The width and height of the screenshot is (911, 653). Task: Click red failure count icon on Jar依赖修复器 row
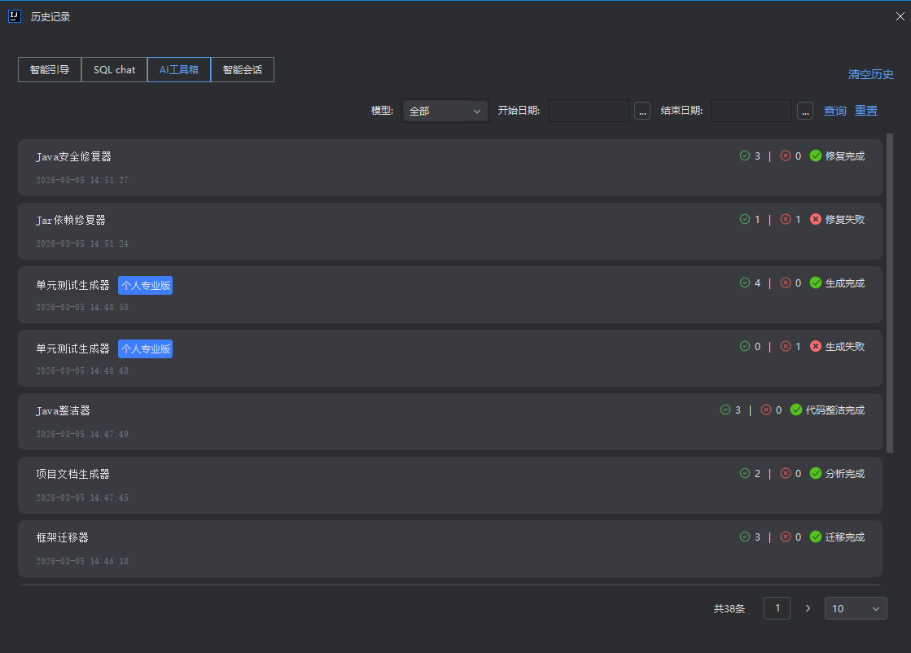point(785,219)
